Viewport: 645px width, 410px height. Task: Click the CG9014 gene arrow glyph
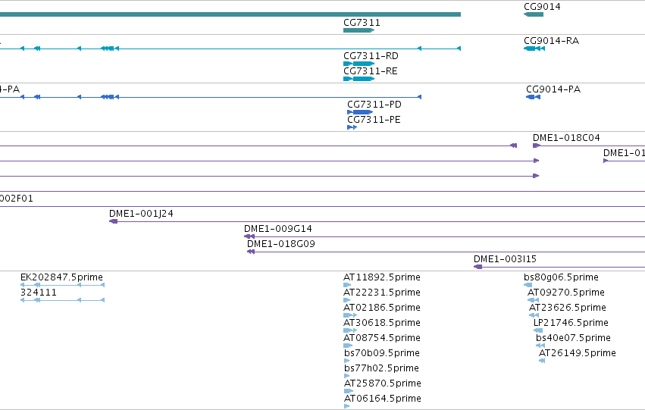[x=534, y=14]
